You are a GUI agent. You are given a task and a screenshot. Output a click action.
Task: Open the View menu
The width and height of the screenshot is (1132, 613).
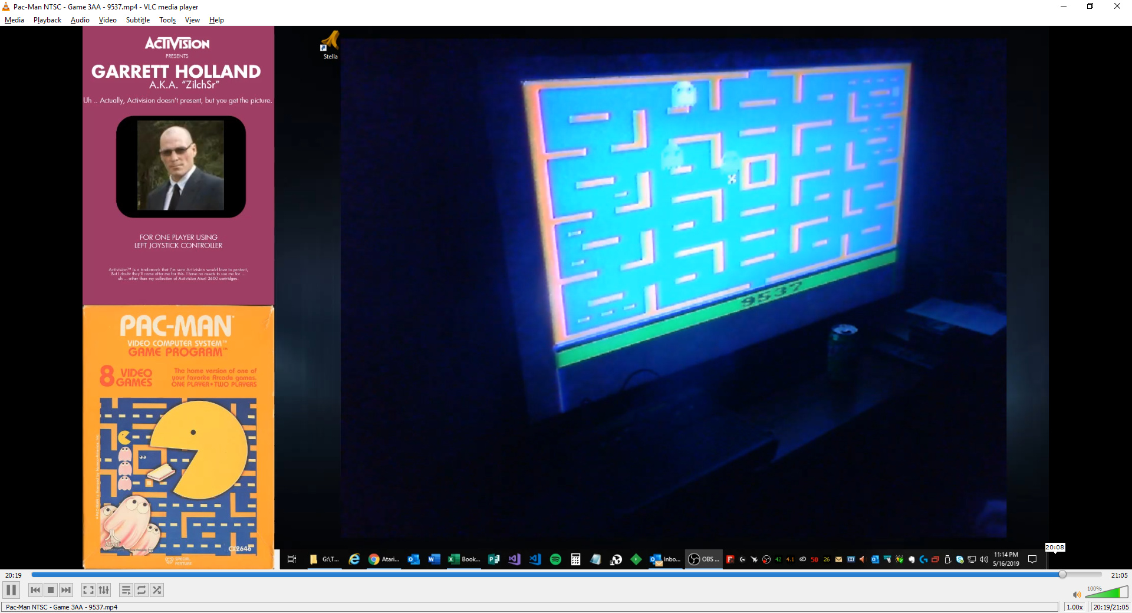coord(192,20)
